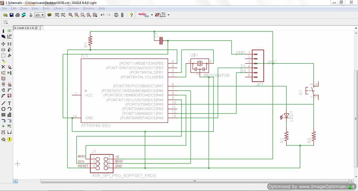Image resolution: width=358 pixels, height=191 pixels.
Task: Click the designlink button
Action: pos(144,15)
